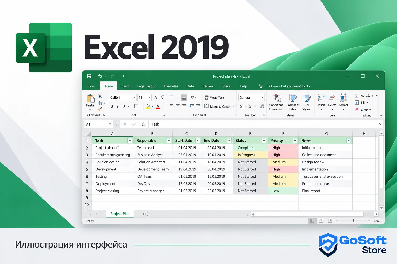Toggle Italic formatting
This screenshot has width=397, height=264.
click(118, 106)
